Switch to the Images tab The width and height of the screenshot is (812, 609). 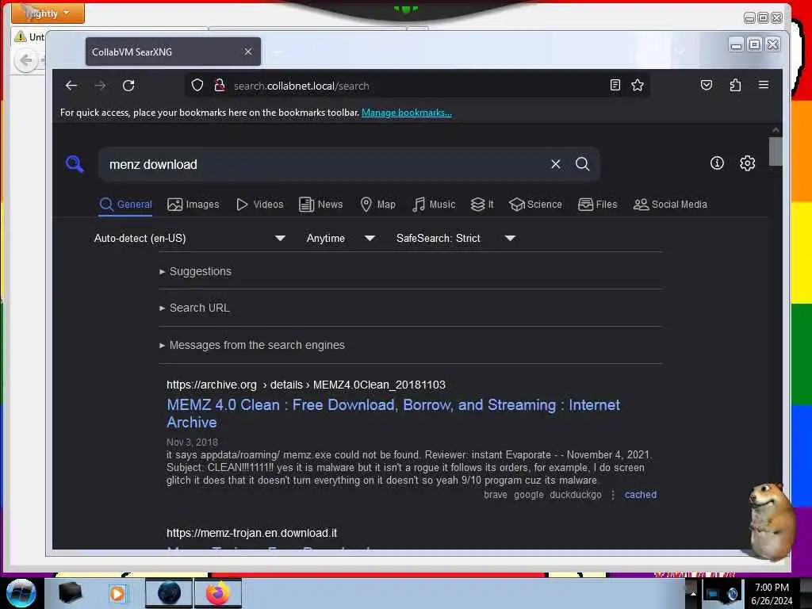tap(193, 205)
